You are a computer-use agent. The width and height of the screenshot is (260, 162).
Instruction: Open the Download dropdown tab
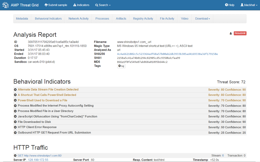coord(202,19)
